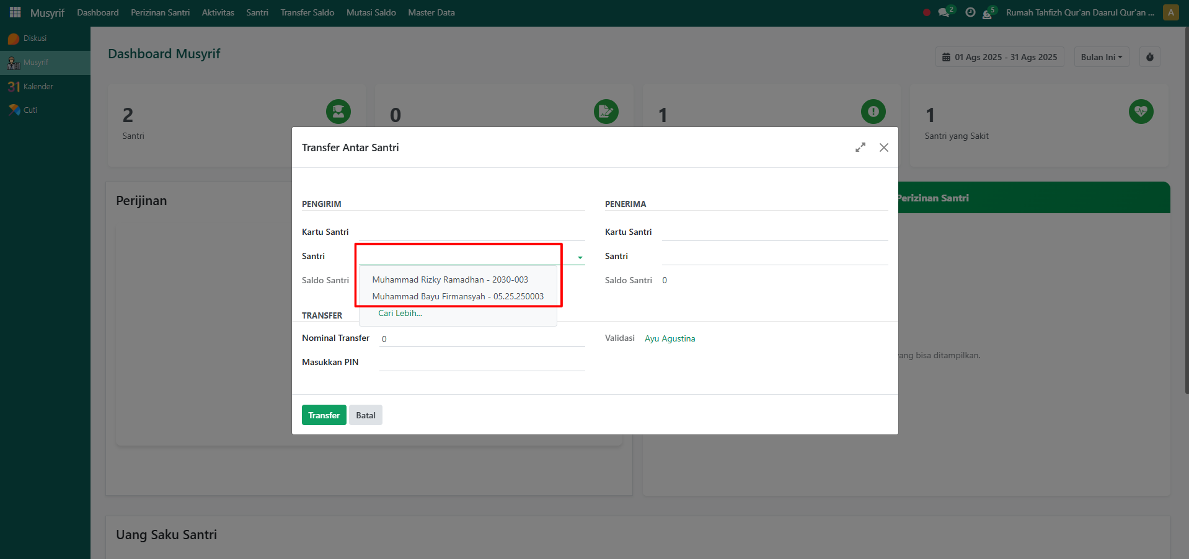Click the Batal button
The width and height of the screenshot is (1189, 559).
(x=365, y=415)
